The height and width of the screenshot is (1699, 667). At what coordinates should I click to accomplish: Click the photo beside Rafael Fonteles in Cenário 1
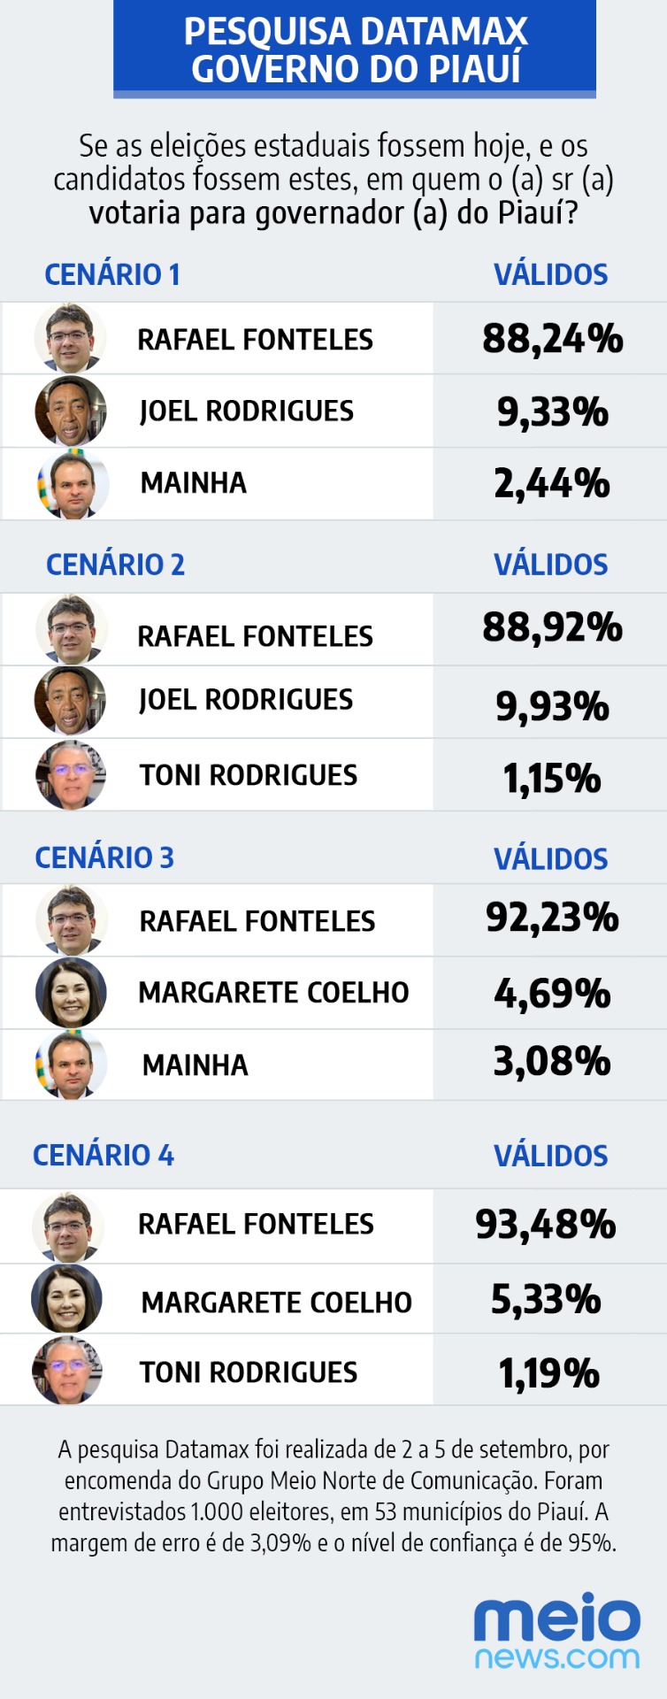70,338
